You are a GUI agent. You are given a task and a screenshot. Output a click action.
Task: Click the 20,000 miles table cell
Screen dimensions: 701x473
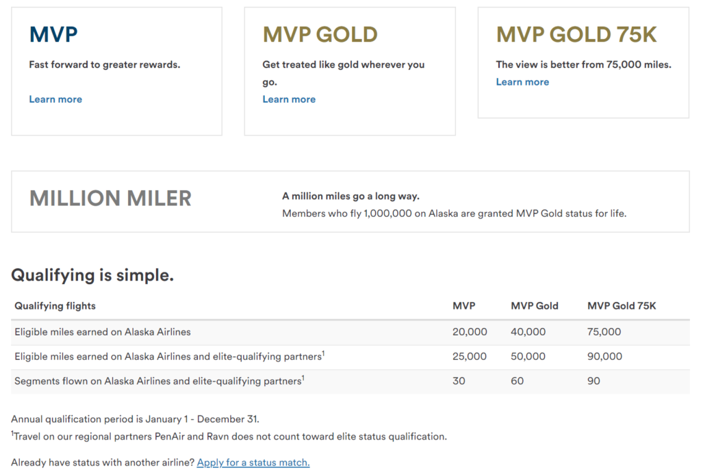(x=470, y=332)
